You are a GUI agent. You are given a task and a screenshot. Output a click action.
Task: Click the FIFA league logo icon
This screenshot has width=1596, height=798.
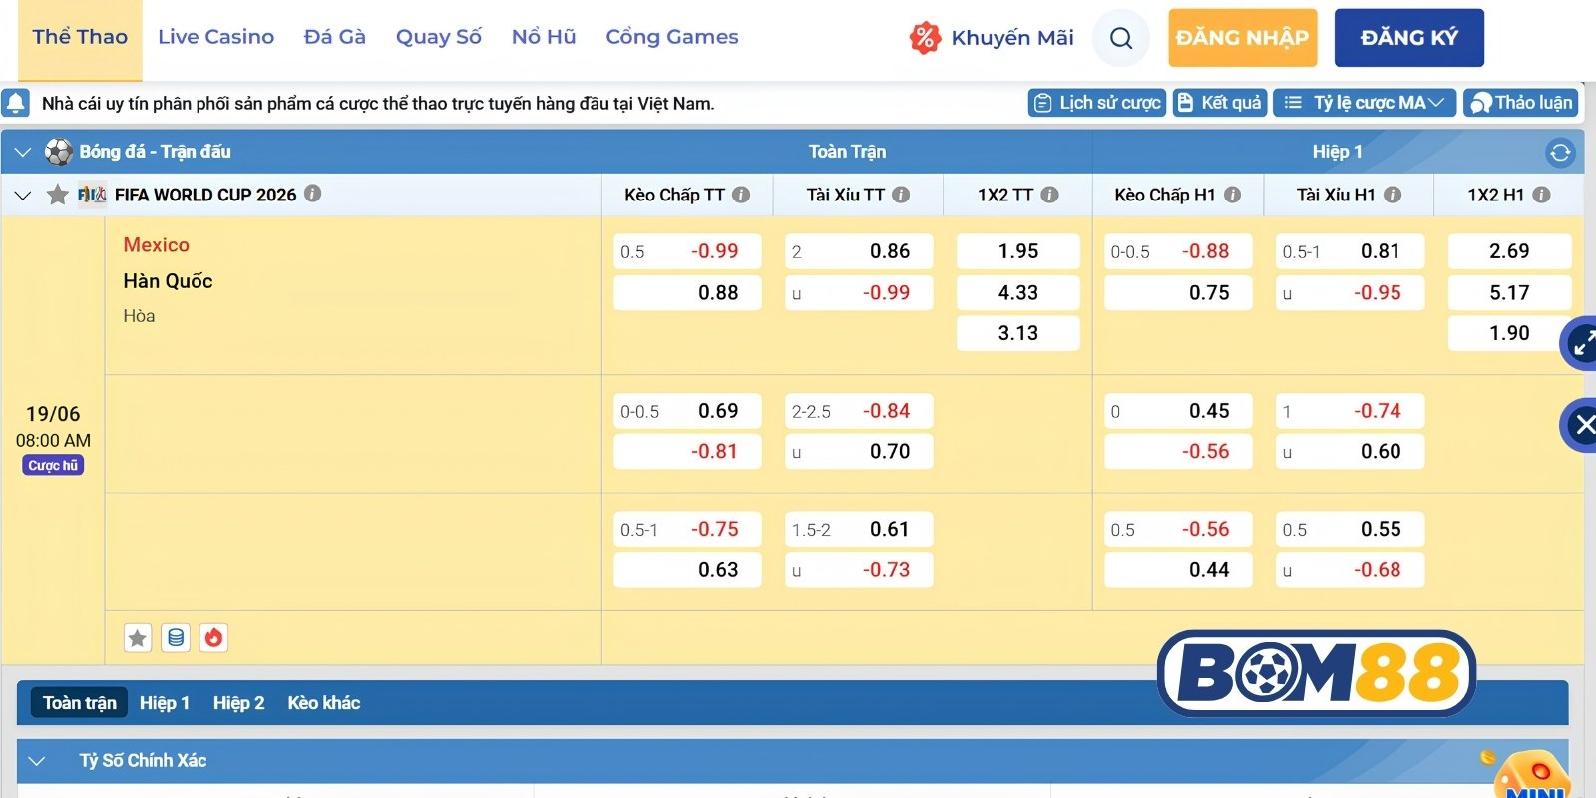coord(92,195)
